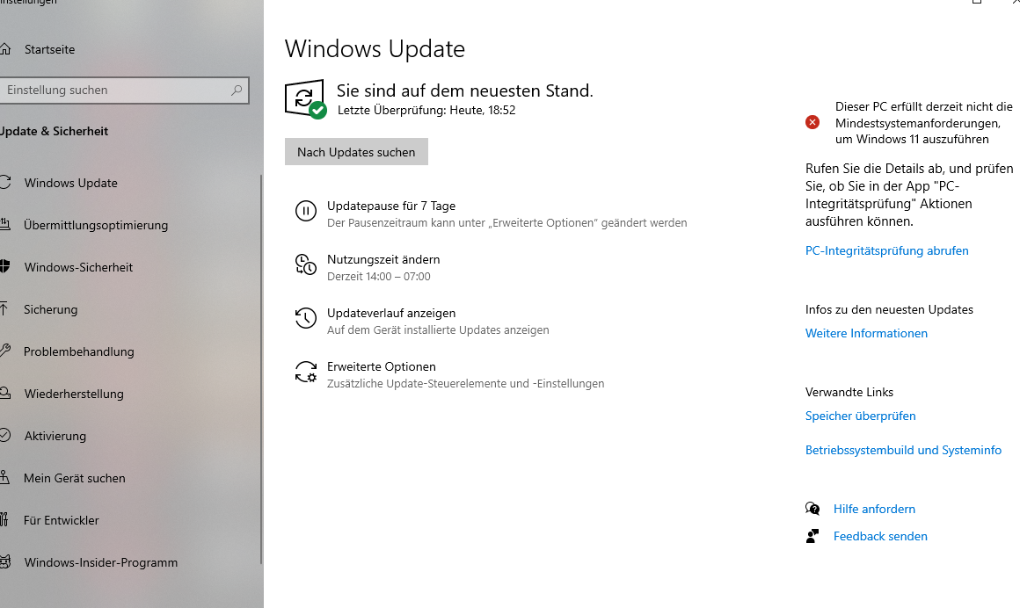Click the Übermittlungsoptimierung sidebar icon
This screenshot has width=1020, height=608.
4,225
